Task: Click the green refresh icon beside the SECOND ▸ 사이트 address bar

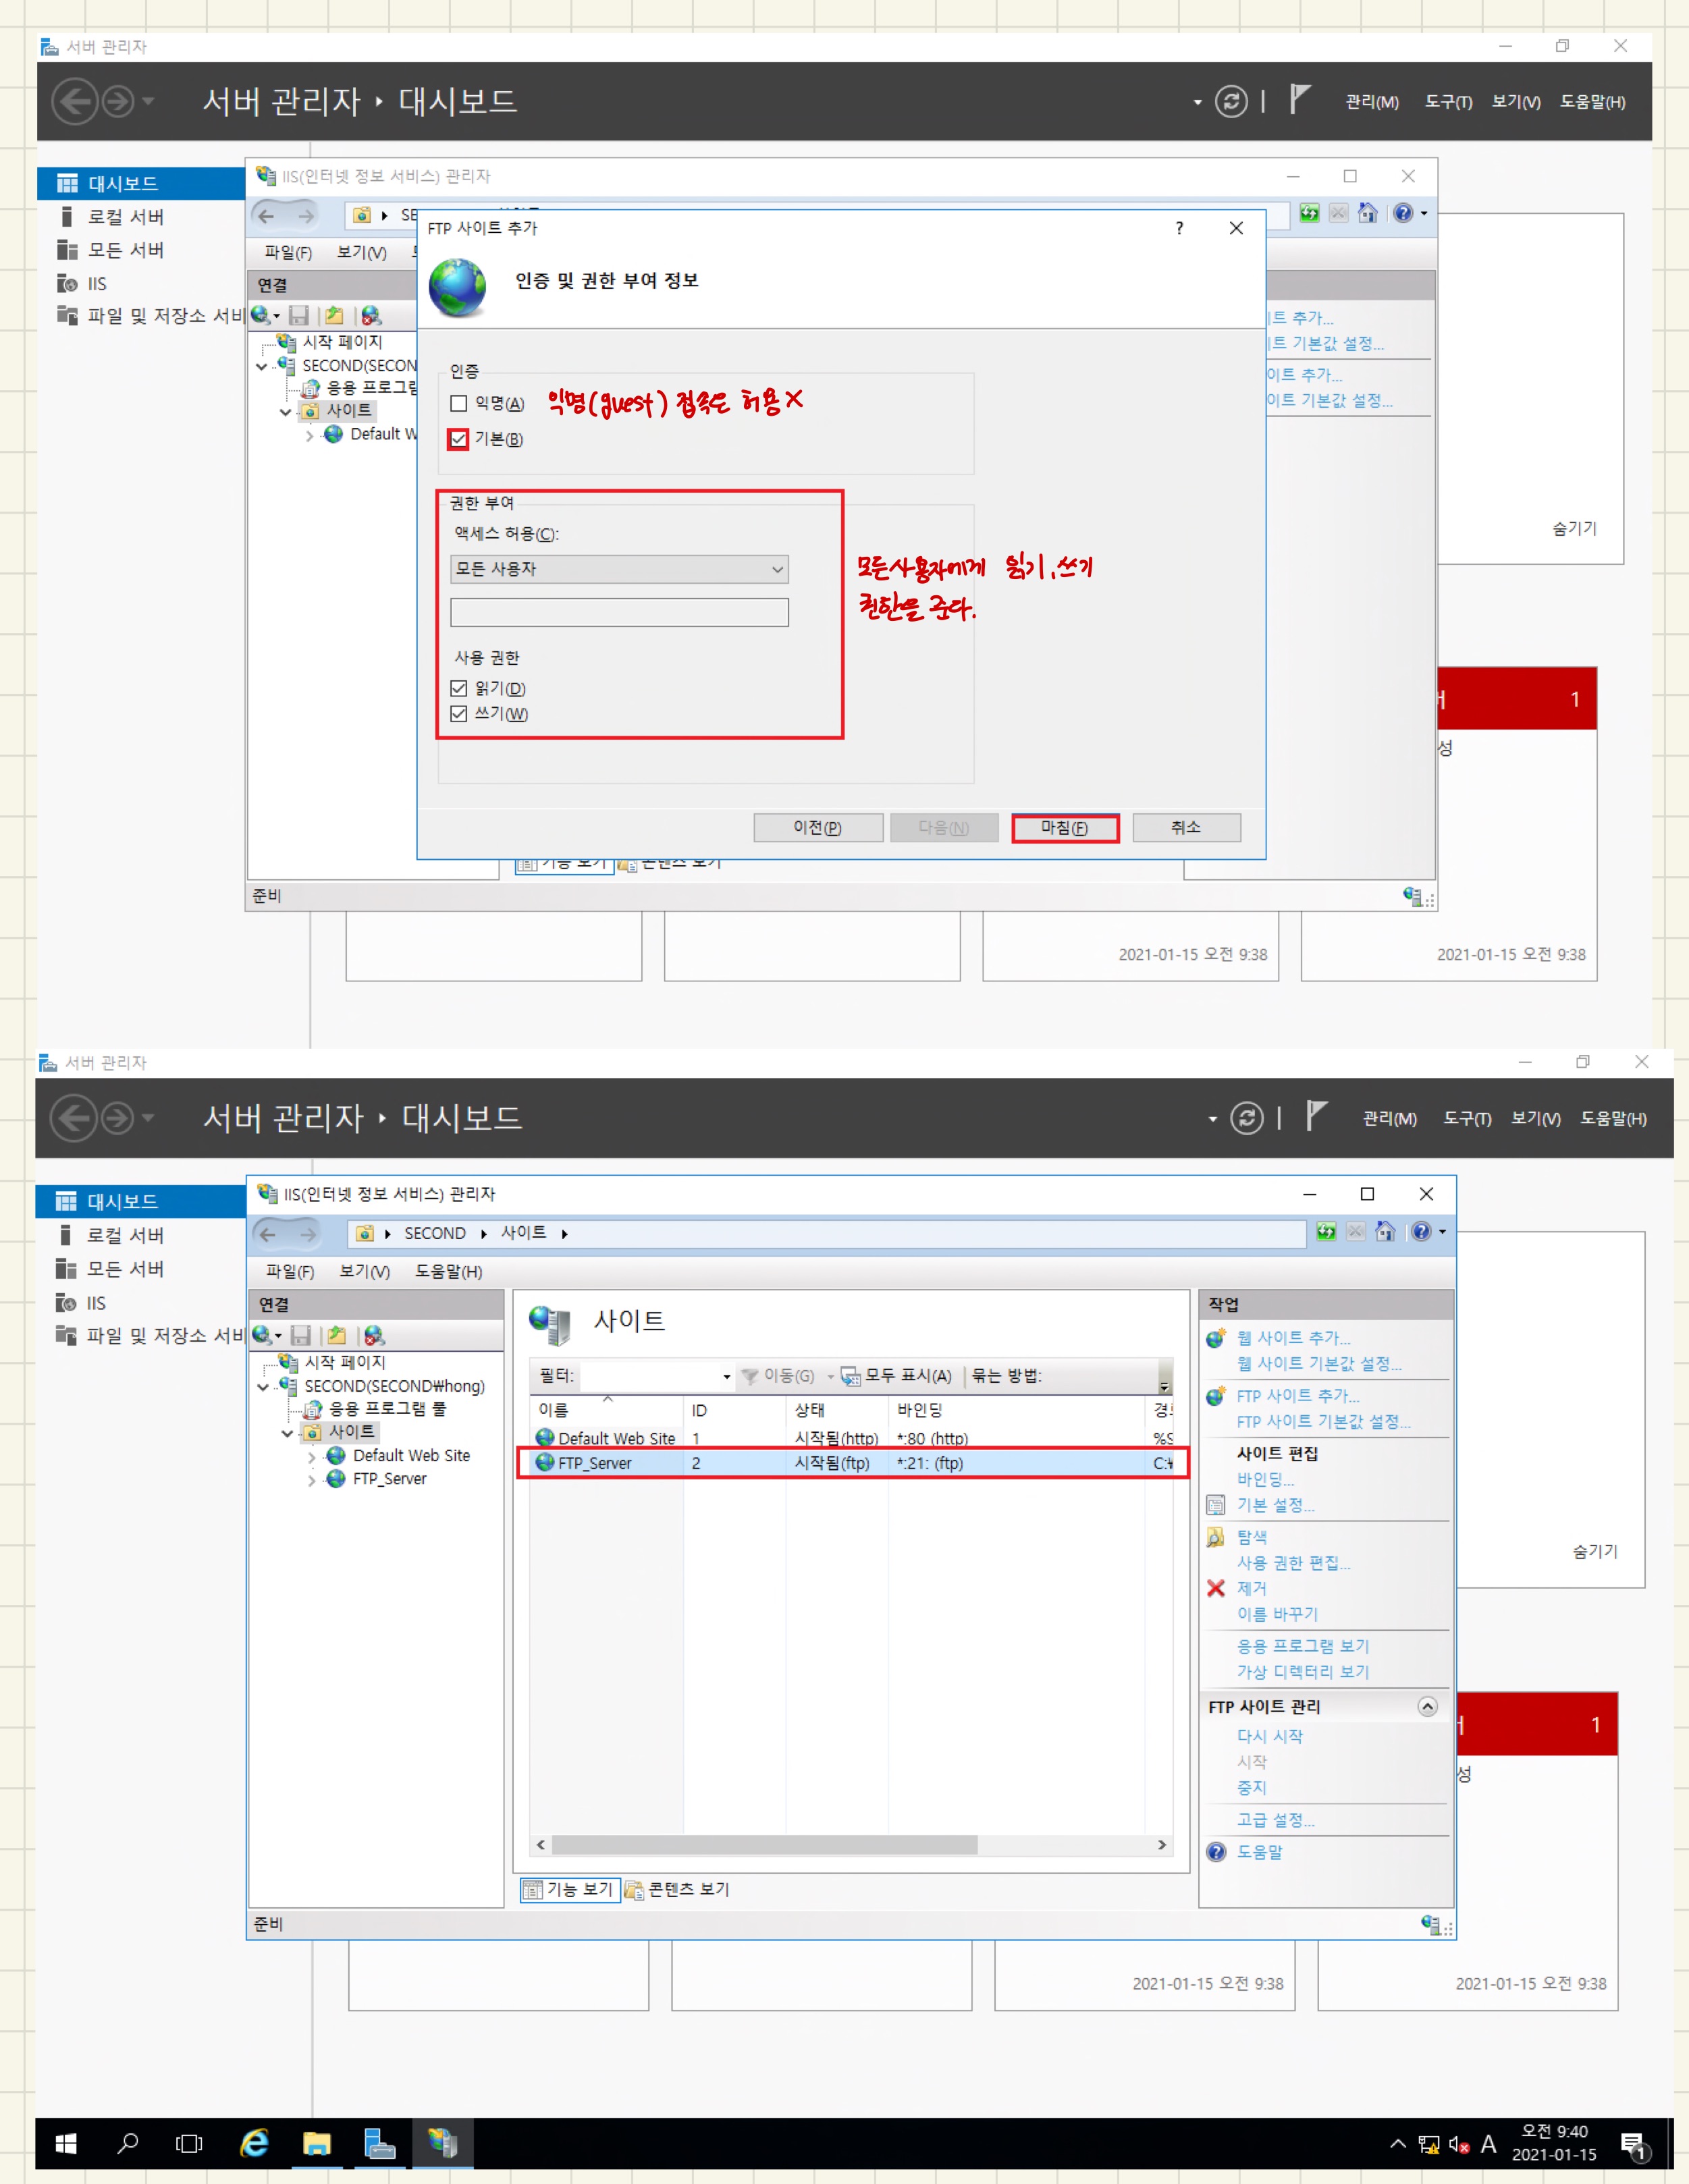Action: tap(1326, 1232)
